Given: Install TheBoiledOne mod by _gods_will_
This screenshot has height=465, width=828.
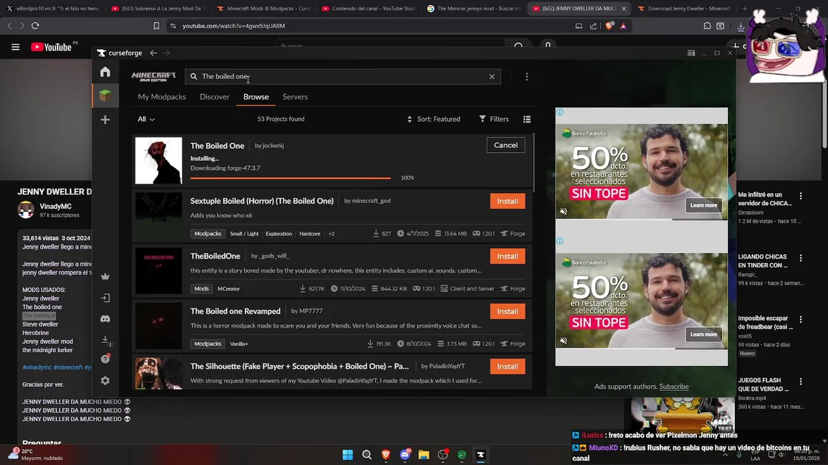Looking at the screenshot, I should tap(507, 256).
